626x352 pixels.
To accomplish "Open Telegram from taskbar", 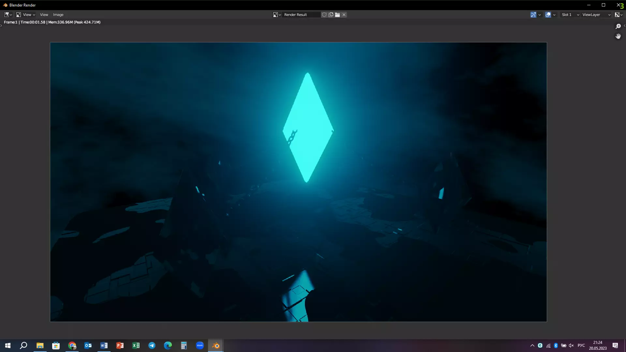I will coord(152,345).
